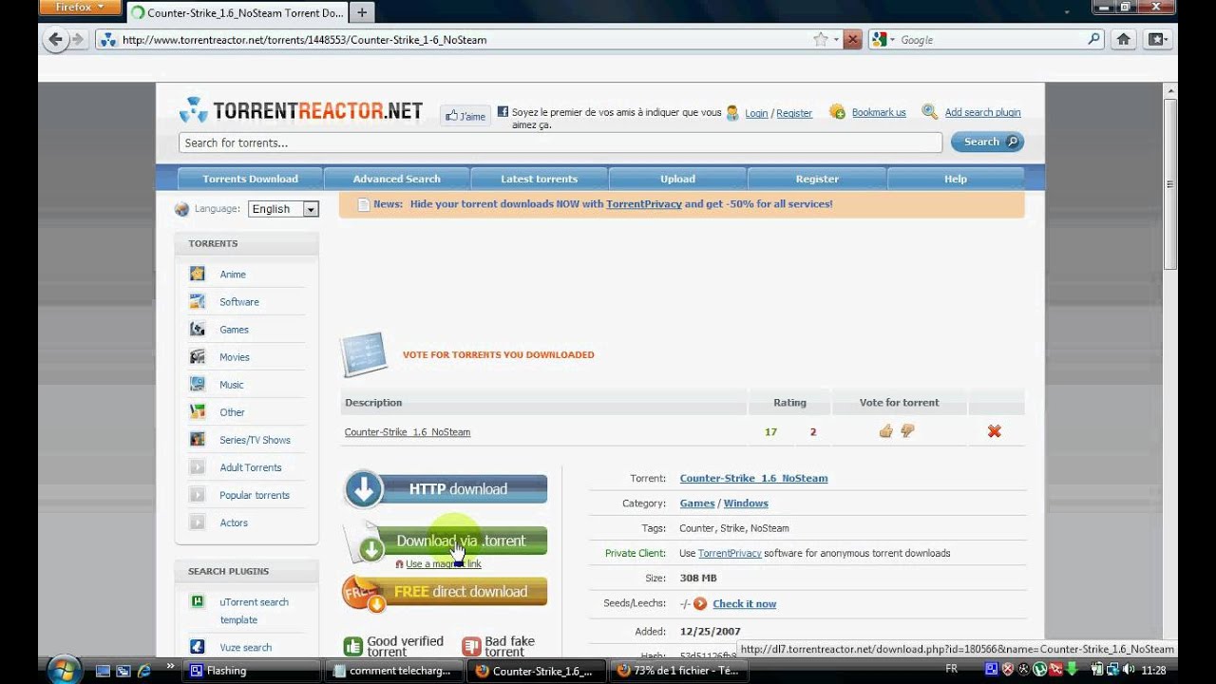This screenshot has height=684, width=1216.
Task: Click the Games category icon in sidebar
Action: (x=197, y=329)
